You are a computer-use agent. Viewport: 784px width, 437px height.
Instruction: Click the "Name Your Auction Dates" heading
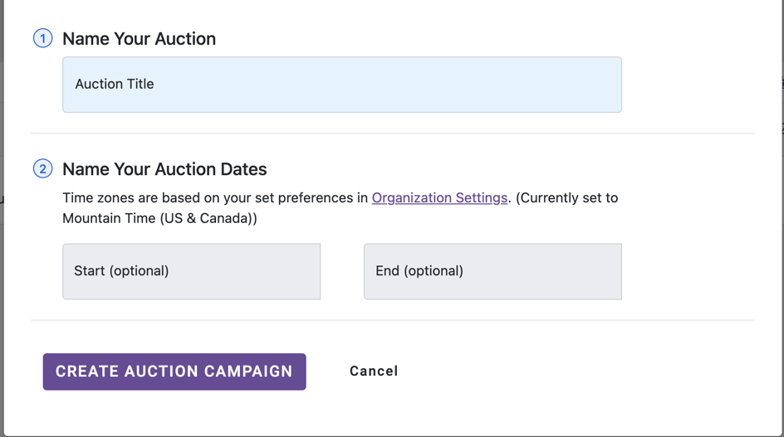pyautogui.click(x=164, y=169)
